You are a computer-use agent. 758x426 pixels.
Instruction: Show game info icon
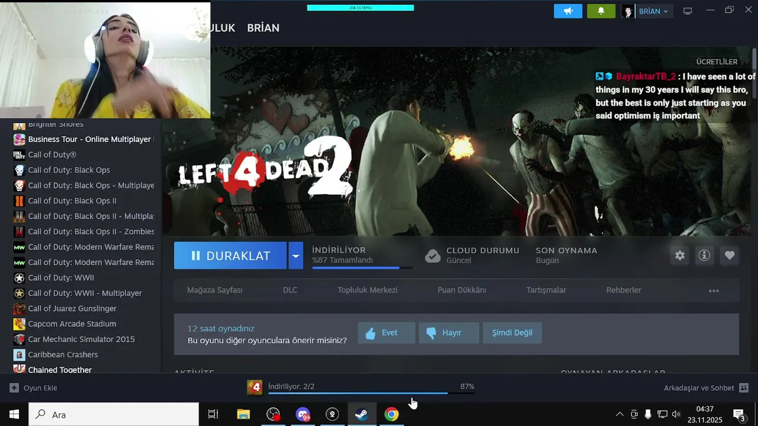pos(704,256)
